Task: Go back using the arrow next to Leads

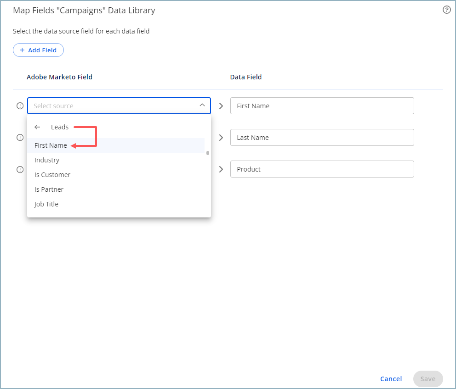Action: [x=37, y=127]
